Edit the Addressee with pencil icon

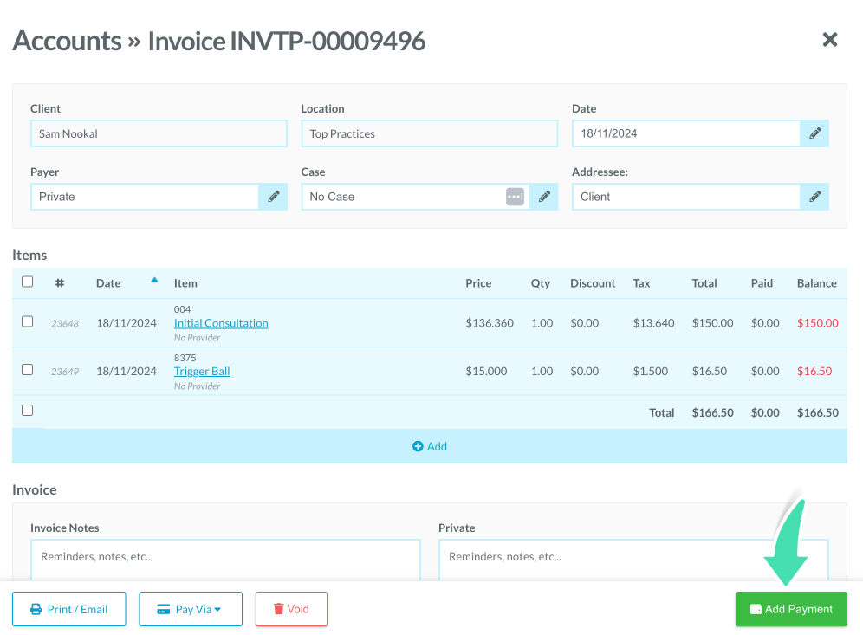pos(814,197)
